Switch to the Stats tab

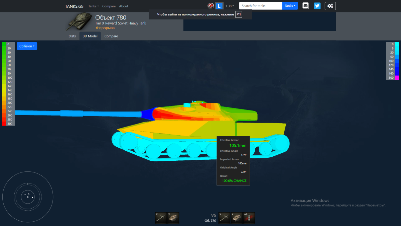pyautogui.click(x=72, y=36)
